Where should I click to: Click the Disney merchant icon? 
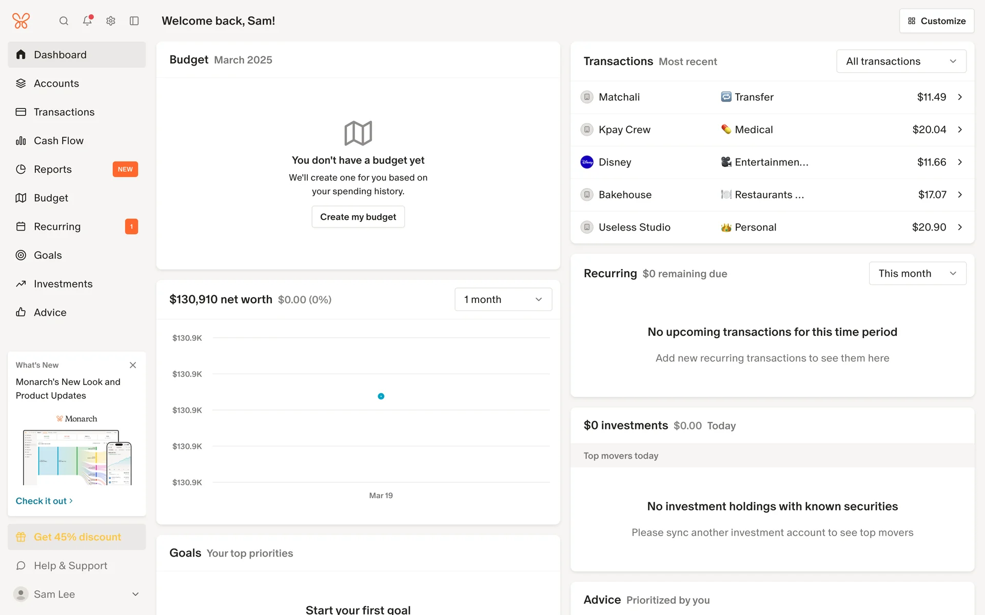coord(587,162)
